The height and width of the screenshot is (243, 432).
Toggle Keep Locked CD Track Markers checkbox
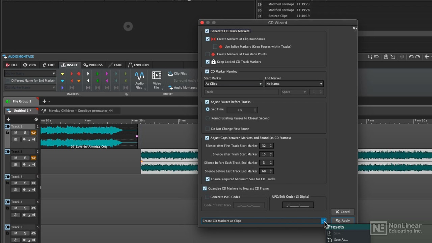(208, 62)
